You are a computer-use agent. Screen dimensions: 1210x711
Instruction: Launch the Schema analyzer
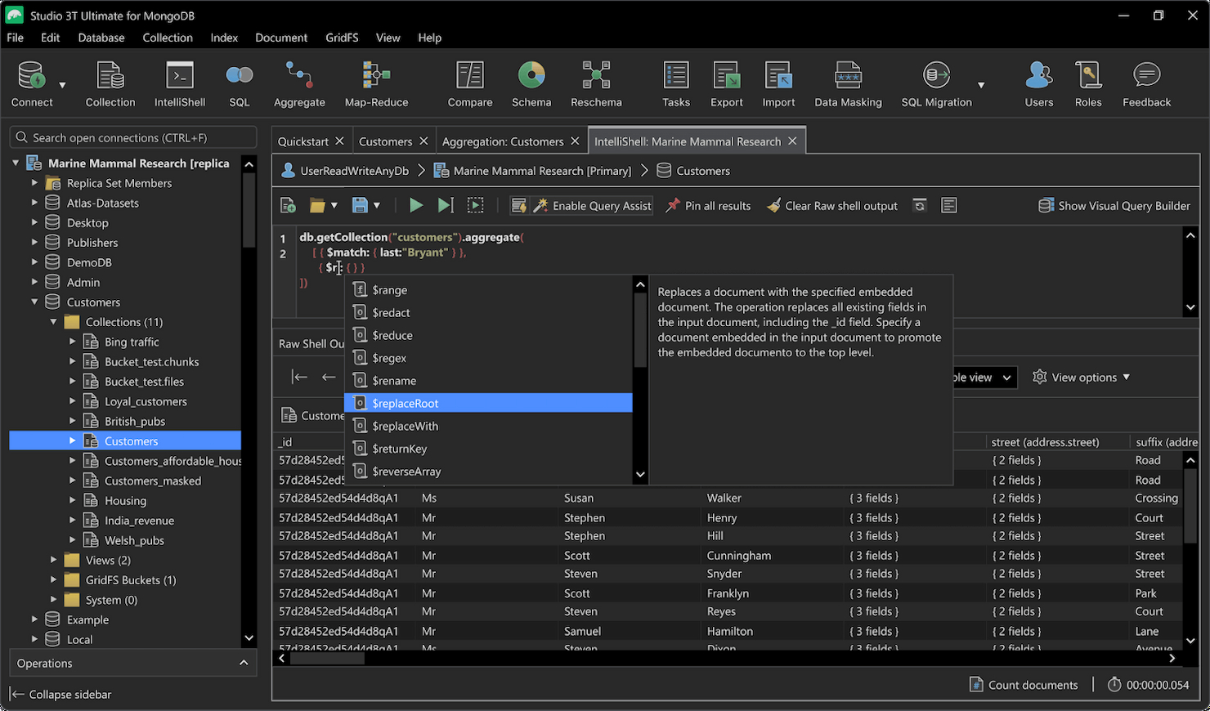pyautogui.click(x=531, y=82)
